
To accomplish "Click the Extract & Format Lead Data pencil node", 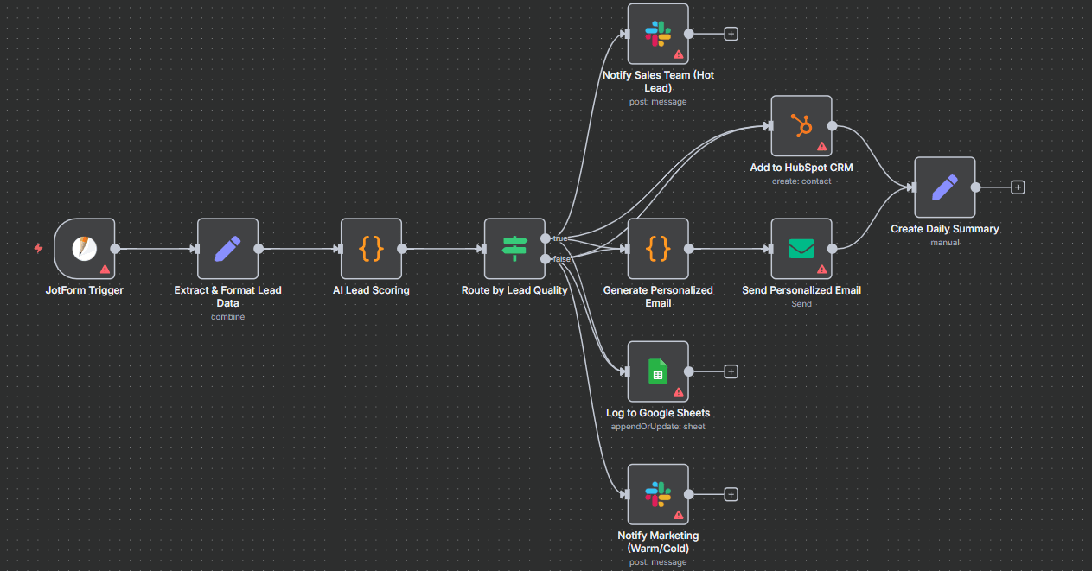I will point(227,248).
